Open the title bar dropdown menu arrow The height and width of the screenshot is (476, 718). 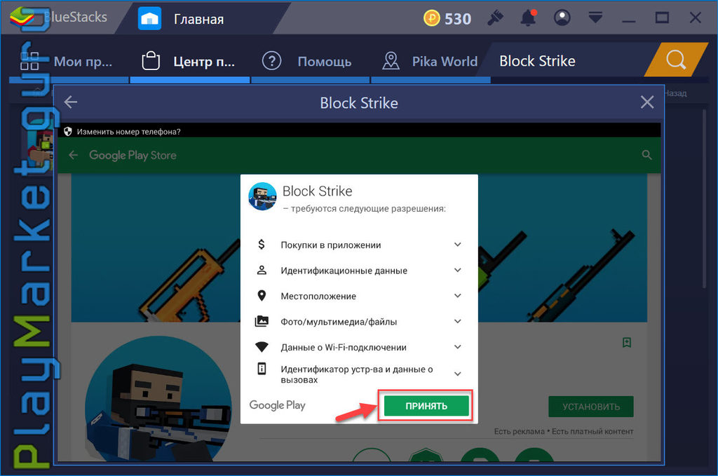coord(595,18)
